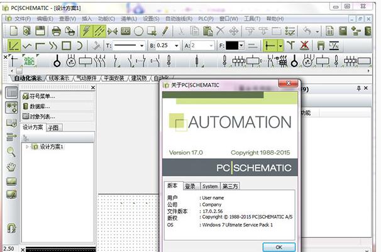
Task: Pick the green ABC text symbol in pickmenu
Action: (x=29, y=61)
